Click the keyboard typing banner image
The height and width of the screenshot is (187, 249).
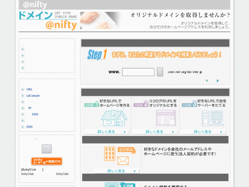pos(101,20)
